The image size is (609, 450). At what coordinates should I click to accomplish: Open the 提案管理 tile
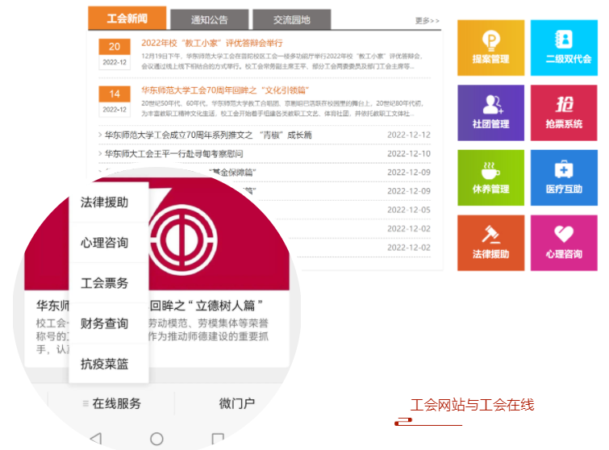pyautogui.click(x=490, y=48)
